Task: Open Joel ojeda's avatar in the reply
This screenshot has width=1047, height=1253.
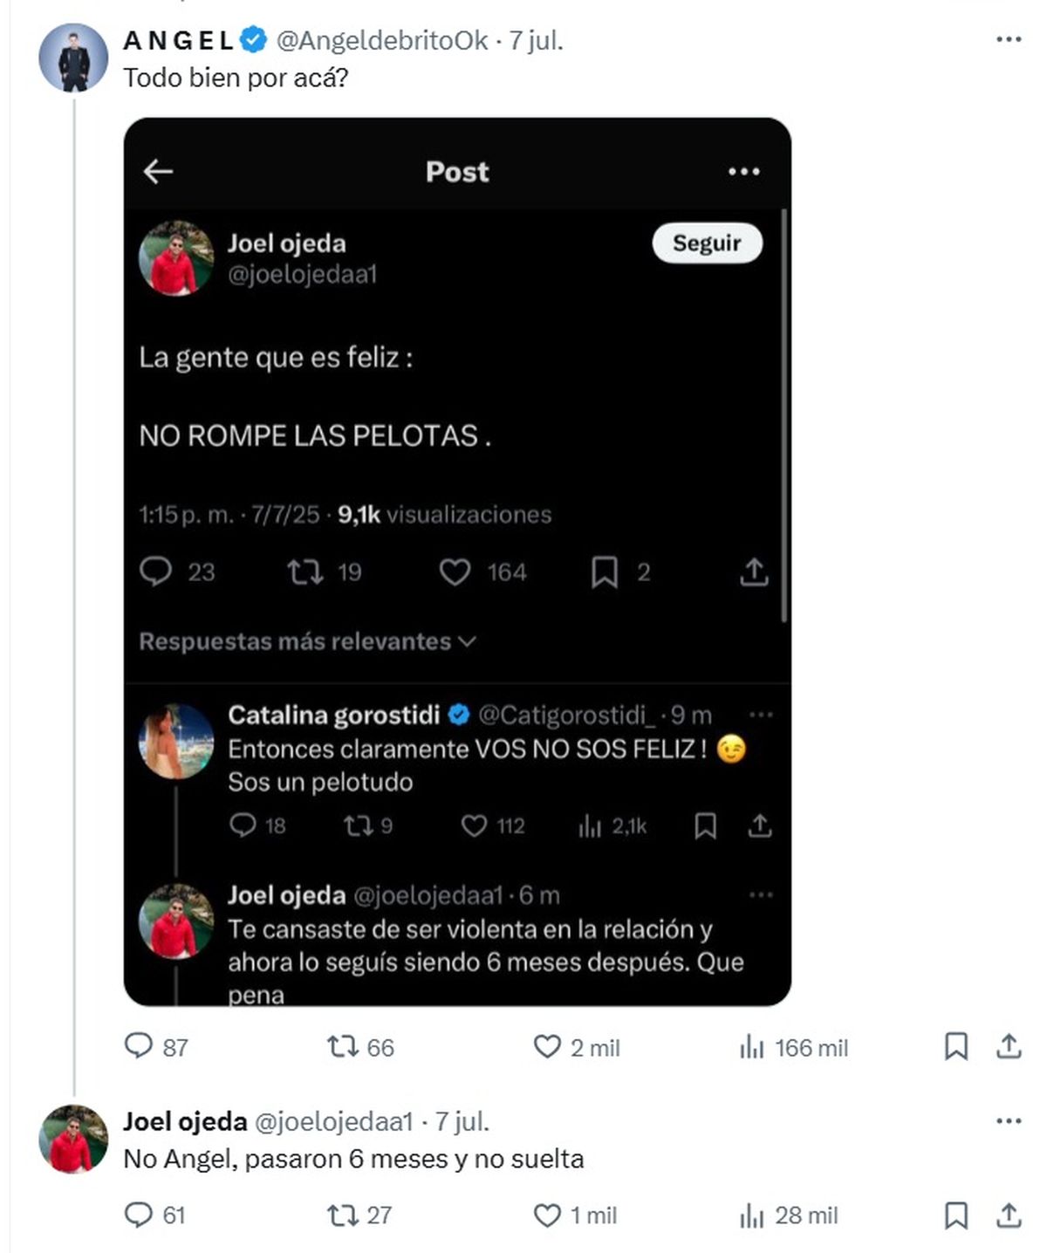Action: tap(73, 1139)
